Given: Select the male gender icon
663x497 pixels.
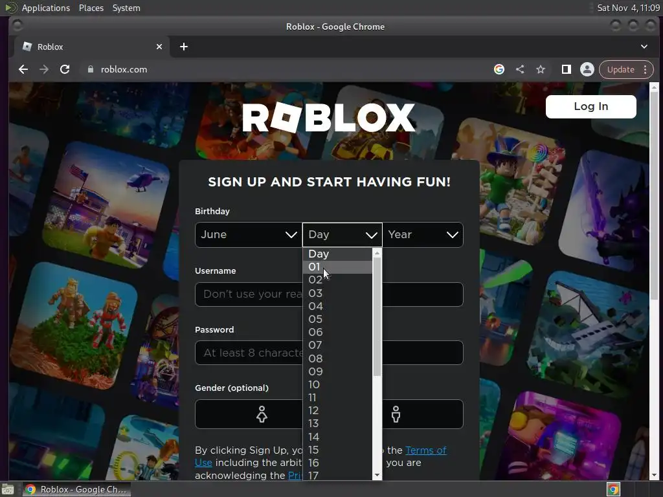Looking at the screenshot, I should point(396,414).
